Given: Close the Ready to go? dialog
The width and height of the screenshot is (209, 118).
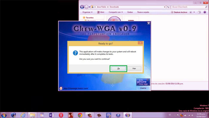Looking at the screenshot, I should click(x=140, y=43).
